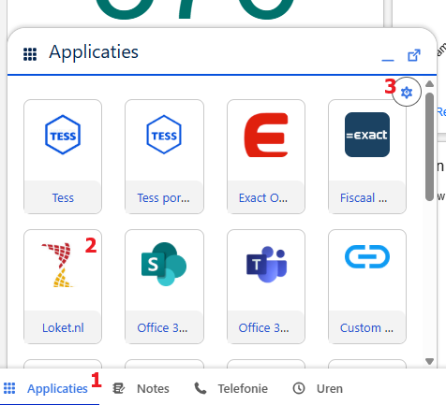Switch to the Uren tab
The image size is (446, 405).
tap(318, 388)
